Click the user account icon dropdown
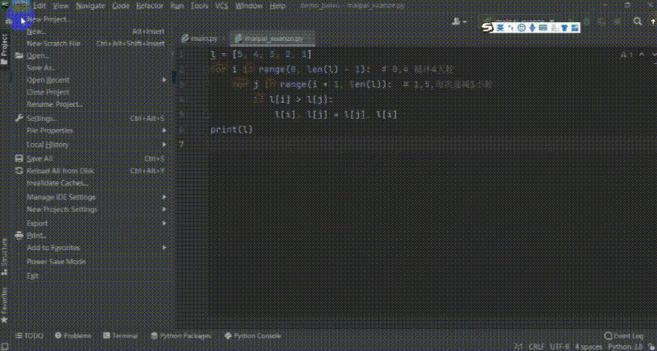Viewport: 657px width, 351px height. pyautogui.click(x=459, y=21)
